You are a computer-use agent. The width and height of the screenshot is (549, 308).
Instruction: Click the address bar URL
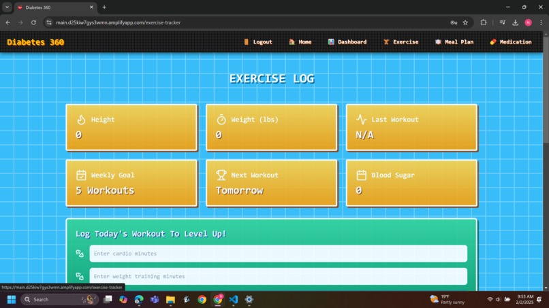pyautogui.click(x=119, y=22)
